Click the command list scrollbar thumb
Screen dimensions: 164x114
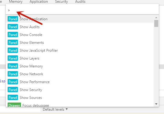coord(156,23)
